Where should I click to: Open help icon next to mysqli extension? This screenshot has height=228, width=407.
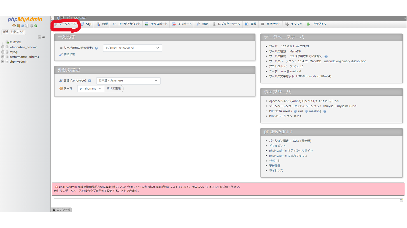pos(295,111)
